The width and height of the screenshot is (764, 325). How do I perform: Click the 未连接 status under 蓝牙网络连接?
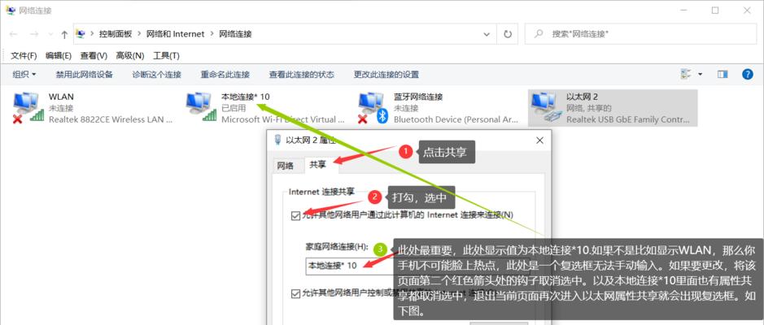click(x=406, y=108)
